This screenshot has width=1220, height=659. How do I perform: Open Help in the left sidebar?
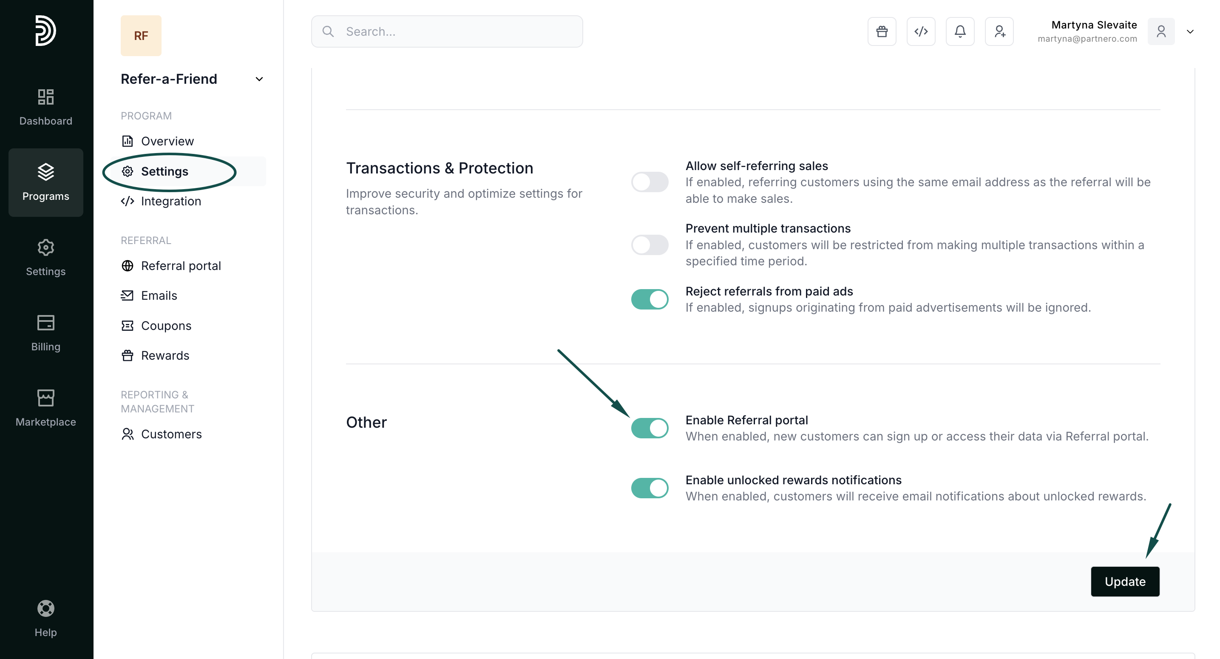(45, 618)
